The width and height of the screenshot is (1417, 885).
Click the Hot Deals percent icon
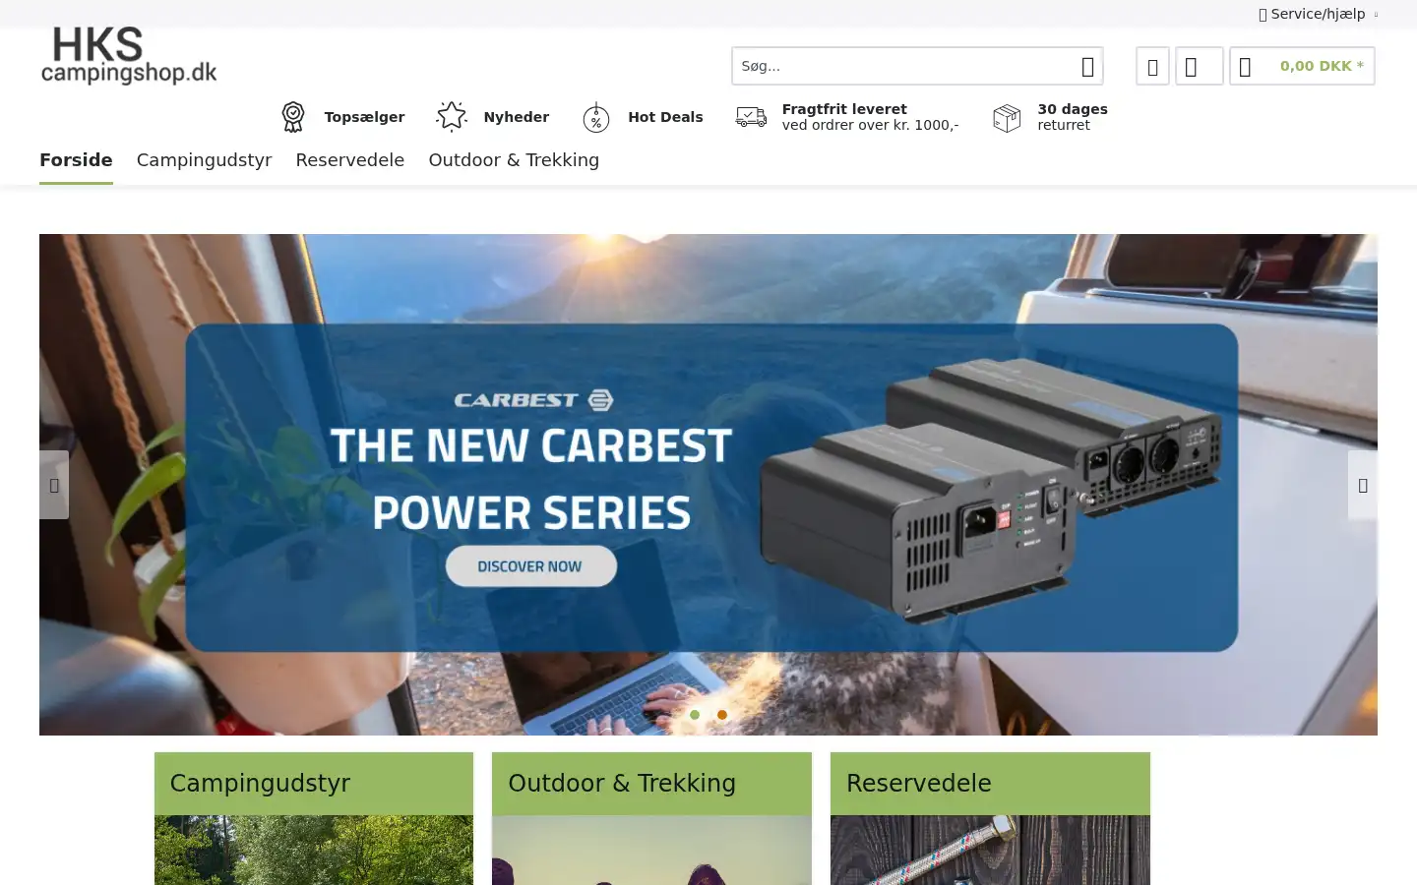596,117
